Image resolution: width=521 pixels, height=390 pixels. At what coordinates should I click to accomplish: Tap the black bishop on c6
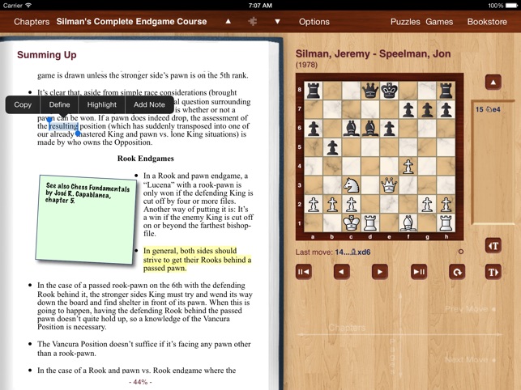(x=351, y=128)
